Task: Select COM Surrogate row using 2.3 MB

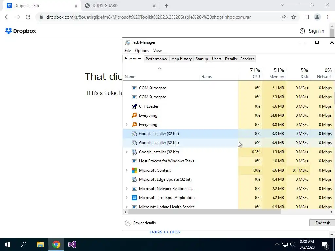Action: click(229, 97)
